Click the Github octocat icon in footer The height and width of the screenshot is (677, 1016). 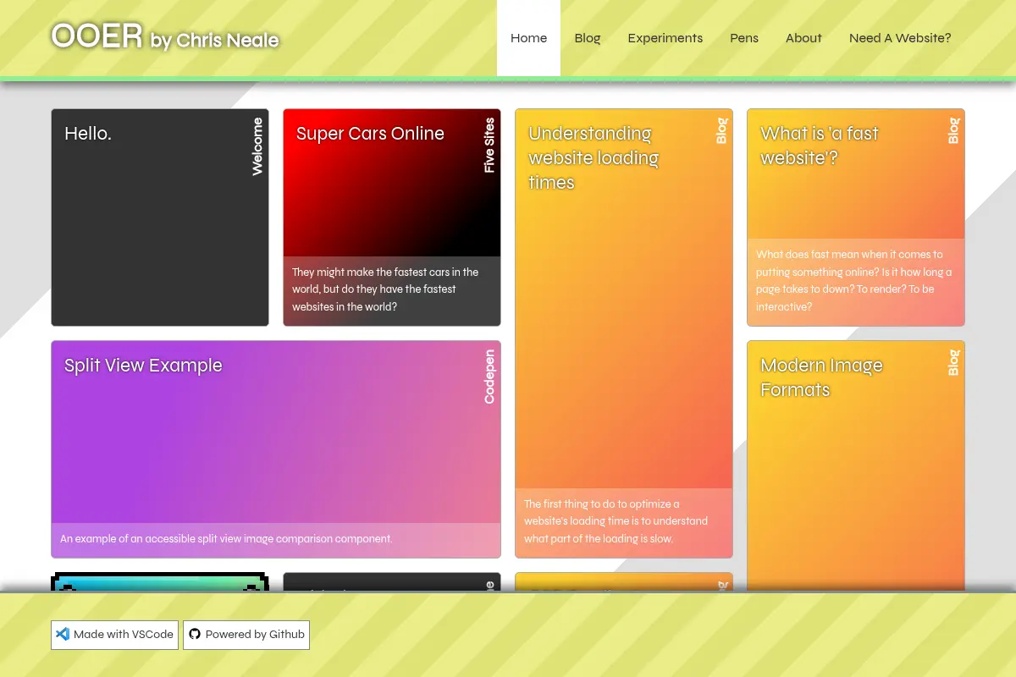195,634
